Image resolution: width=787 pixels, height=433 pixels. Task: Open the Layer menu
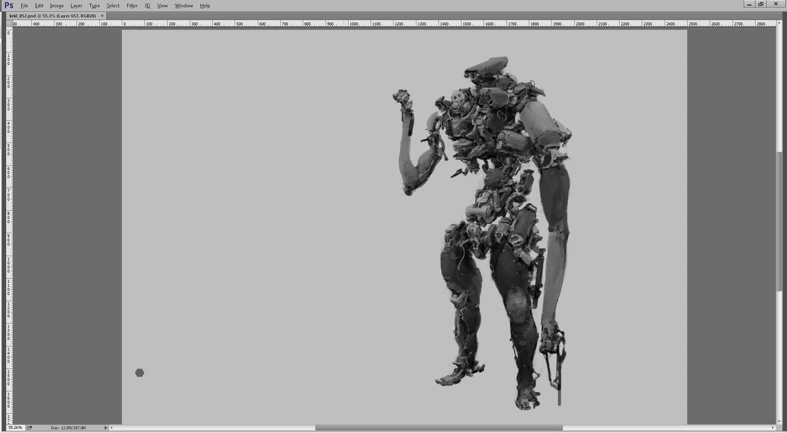[76, 5]
